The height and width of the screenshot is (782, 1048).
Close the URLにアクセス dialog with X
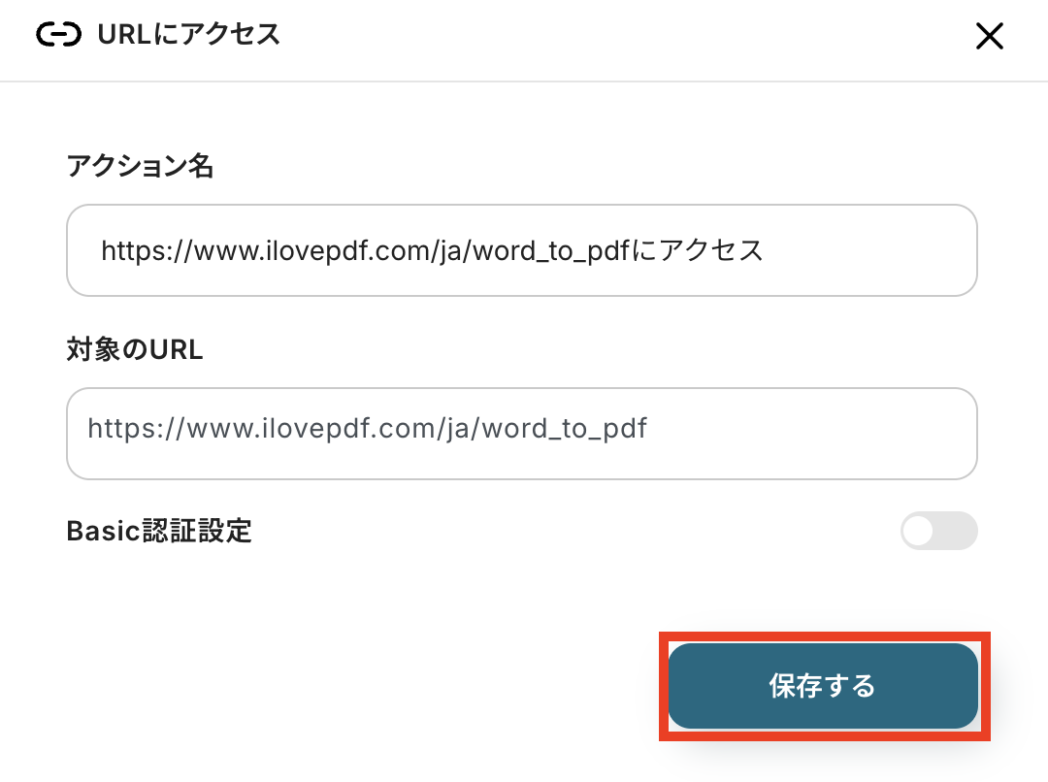[x=989, y=37]
